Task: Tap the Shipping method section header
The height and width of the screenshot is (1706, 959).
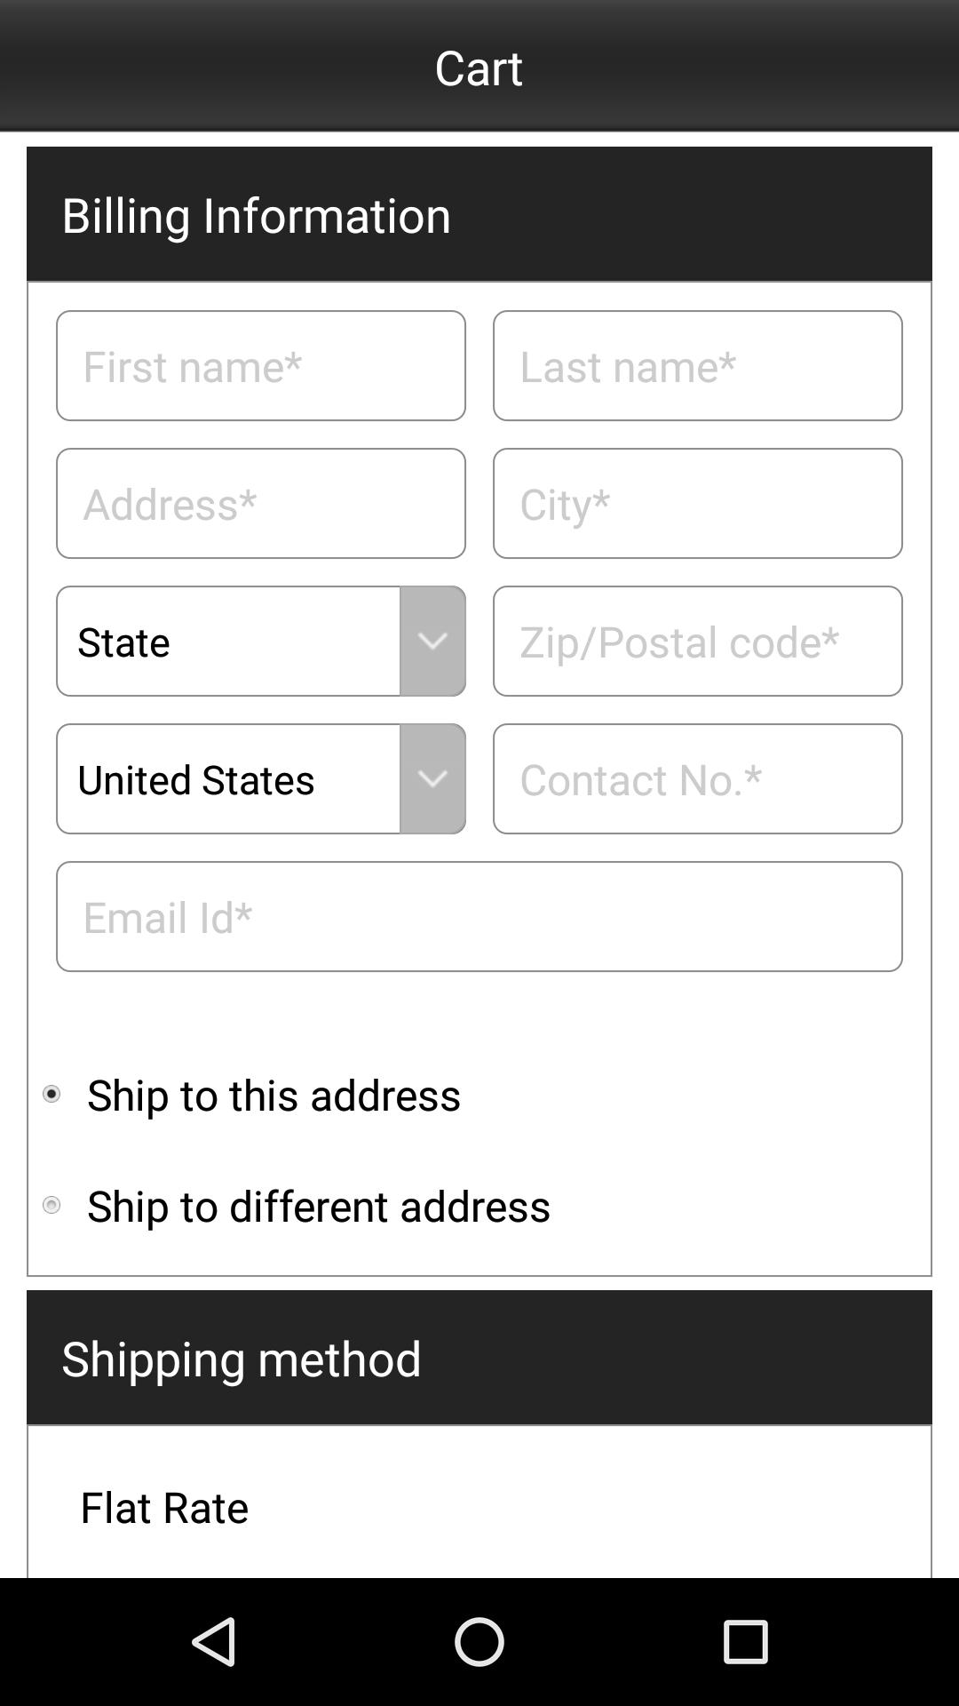Action: point(242,1359)
